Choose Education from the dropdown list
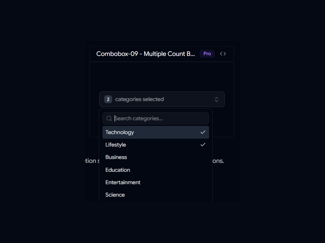Image resolution: width=325 pixels, height=243 pixels. point(156,170)
